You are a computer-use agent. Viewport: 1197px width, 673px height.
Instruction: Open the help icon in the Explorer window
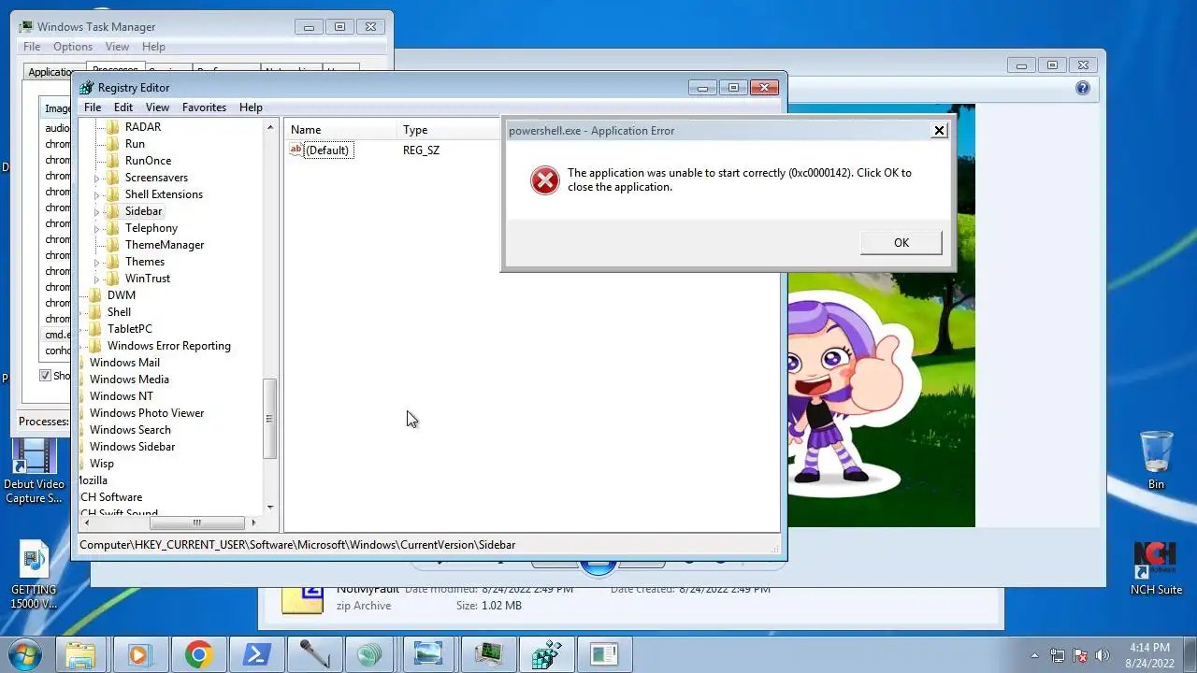(x=1082, y=88)
